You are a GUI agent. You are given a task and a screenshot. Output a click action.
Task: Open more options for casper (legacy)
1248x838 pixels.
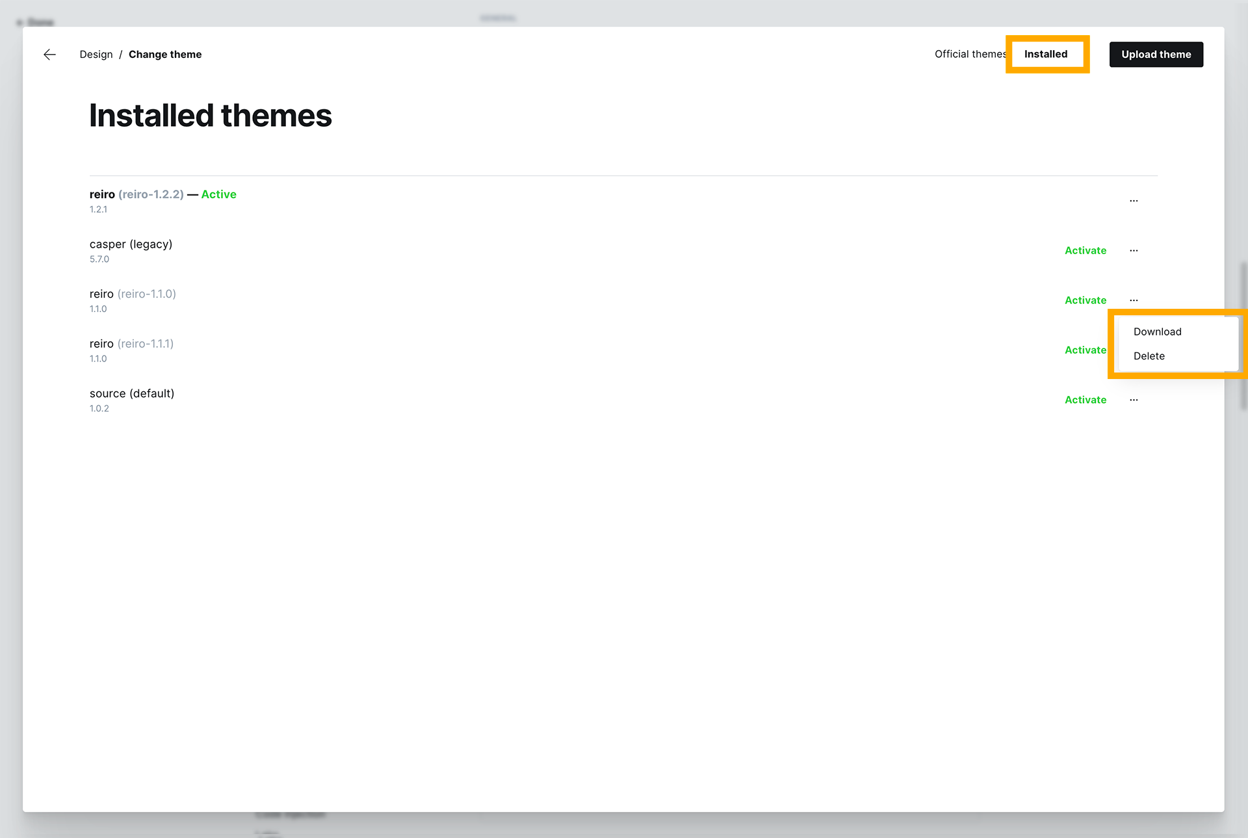point(1134,251)
